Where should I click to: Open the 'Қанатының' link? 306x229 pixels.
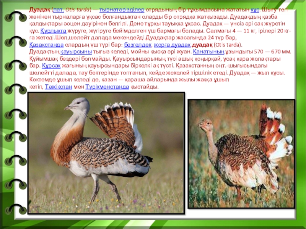[208, 52]
